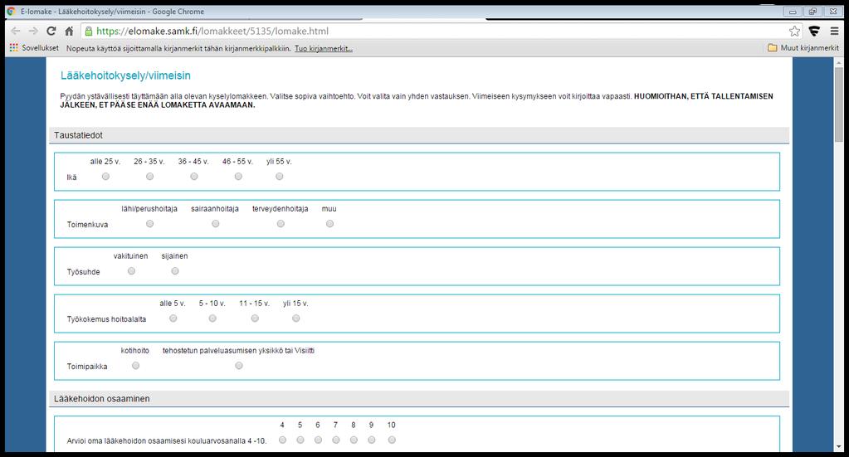Pick yli 15 v. work experience

pos(296,318)
